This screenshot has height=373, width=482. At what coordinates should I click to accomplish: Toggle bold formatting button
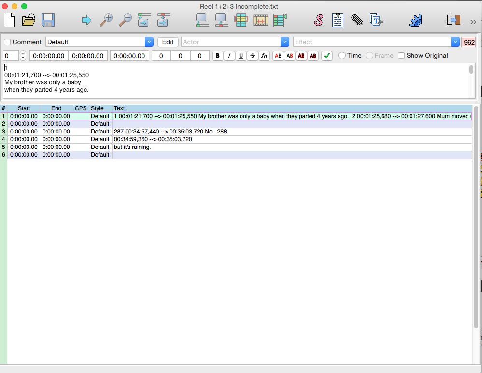pyautogui.click(x=218, y=56)
